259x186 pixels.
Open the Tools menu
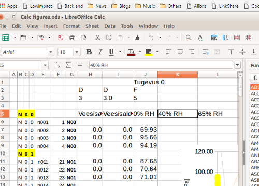pyautogui.click(x=127, y=26)
